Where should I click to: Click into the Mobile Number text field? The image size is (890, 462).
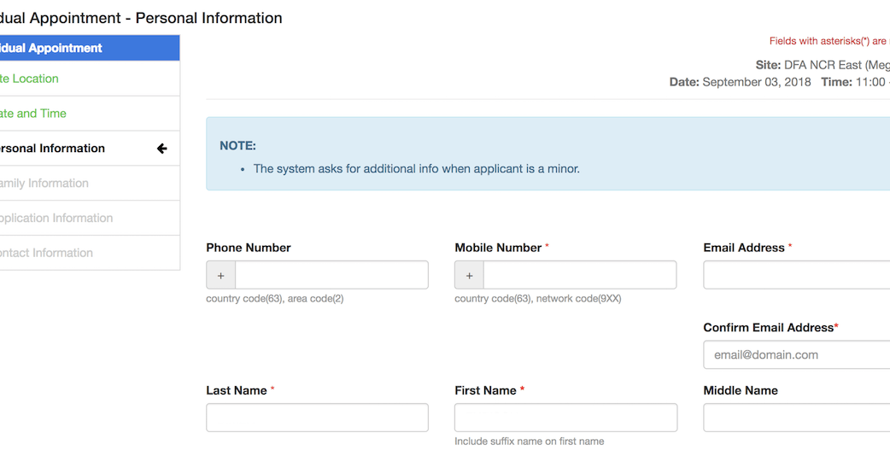[x=579, y=276]
